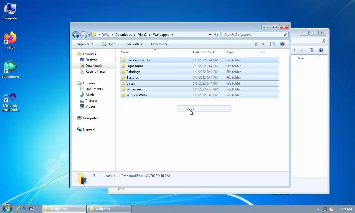The height and width of the screenshot is (213, 355).
Task: Select the Black and White folder
Action: tap(199, 60)
